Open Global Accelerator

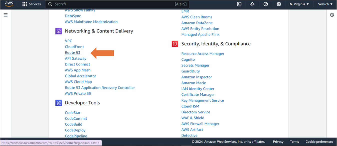coord(80,76)
